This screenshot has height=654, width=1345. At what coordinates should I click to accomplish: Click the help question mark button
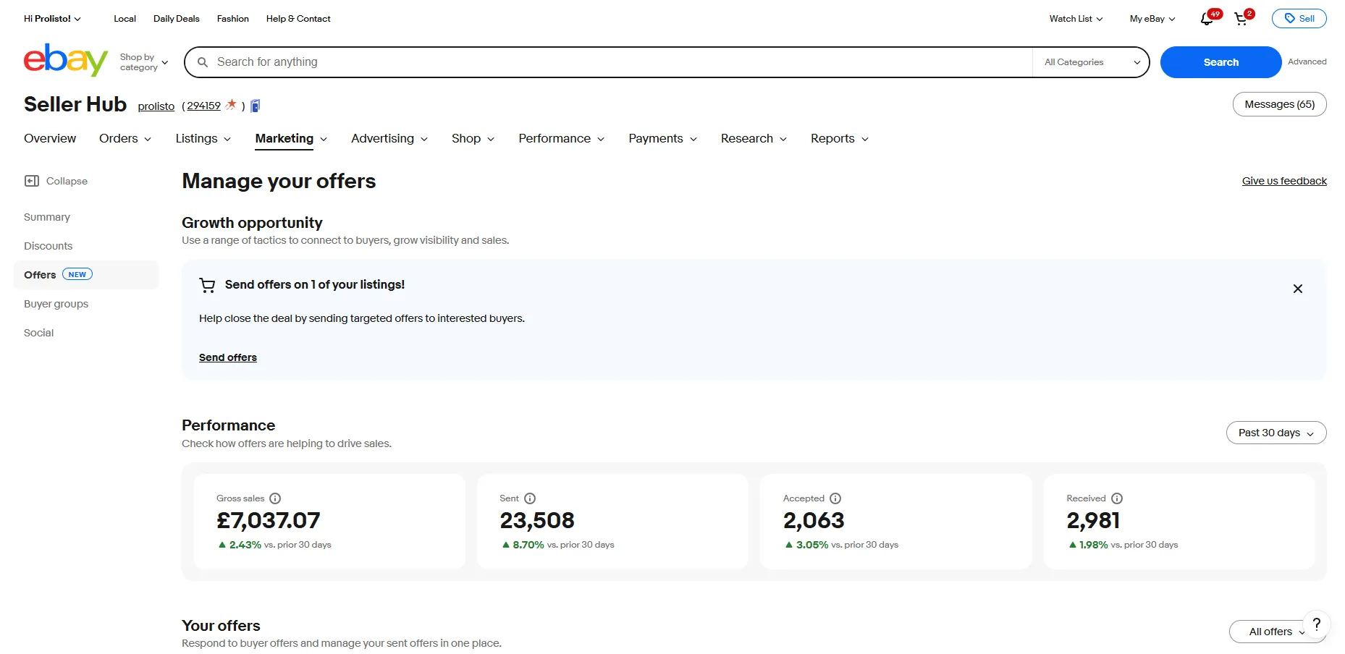1317,624
